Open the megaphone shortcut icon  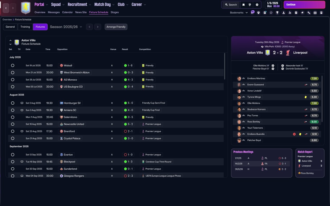click(x=302, y=13)
